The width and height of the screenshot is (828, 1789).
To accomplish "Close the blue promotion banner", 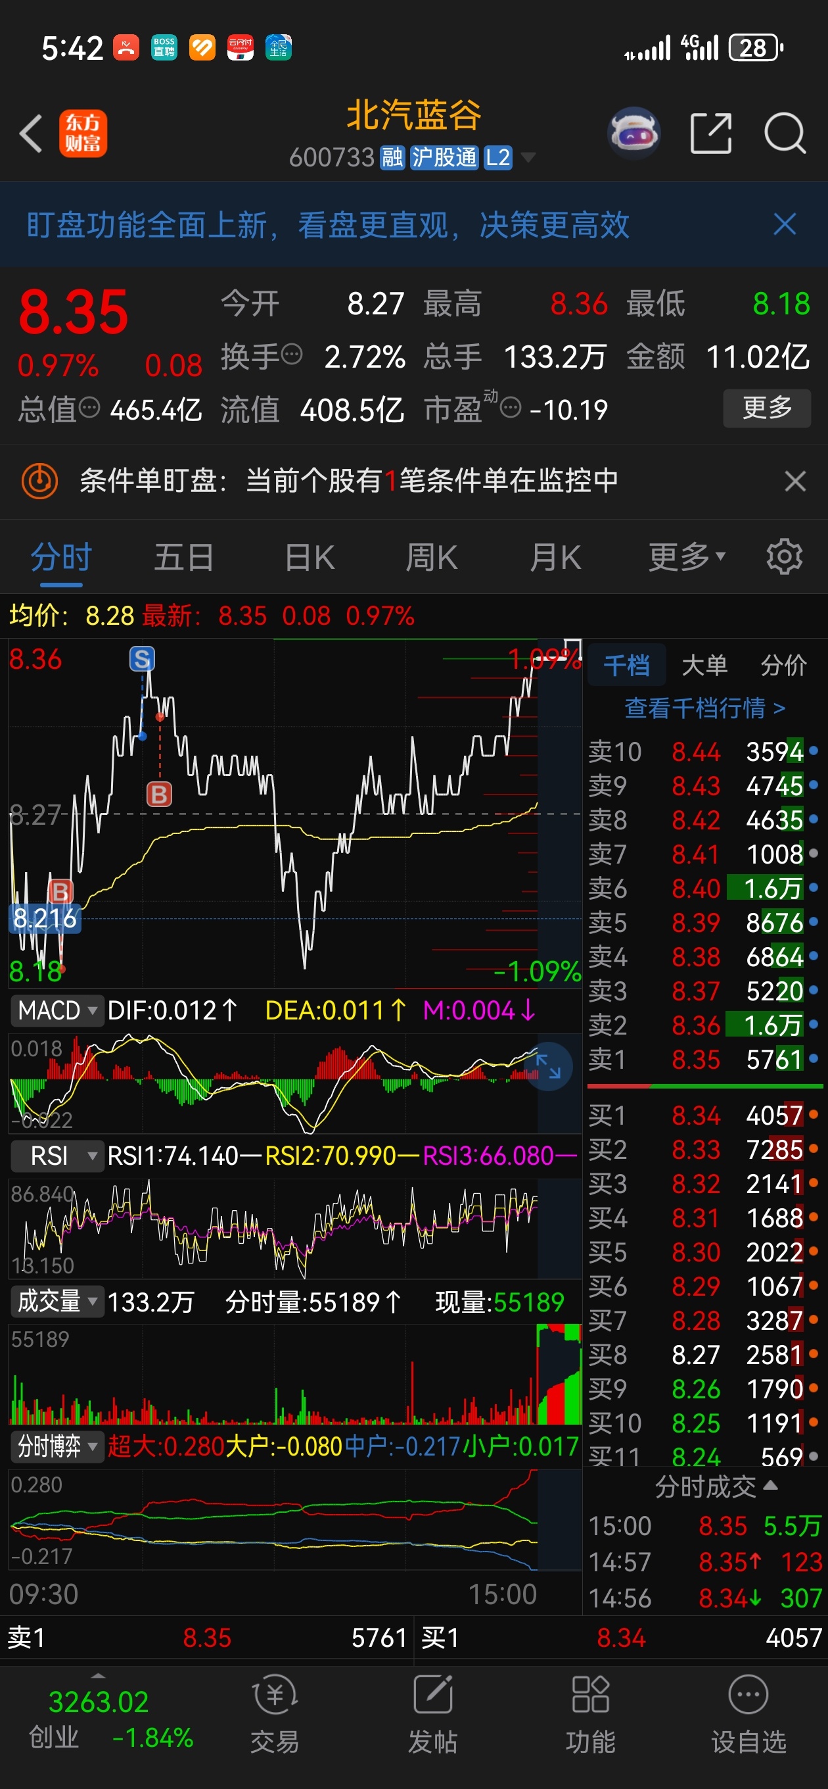I will (785, 224).
